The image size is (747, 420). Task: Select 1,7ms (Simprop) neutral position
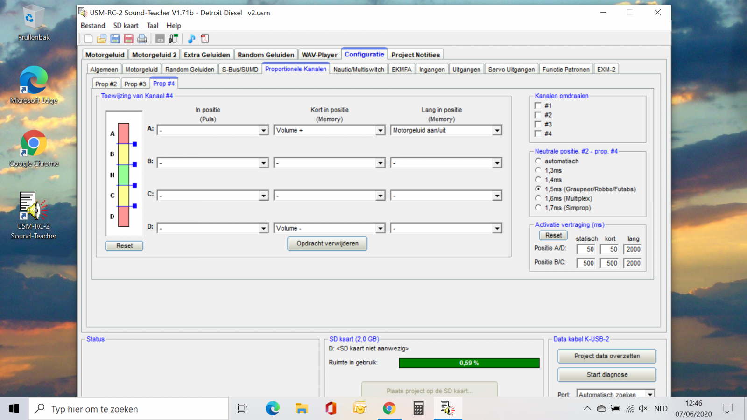tap(538, 208)
